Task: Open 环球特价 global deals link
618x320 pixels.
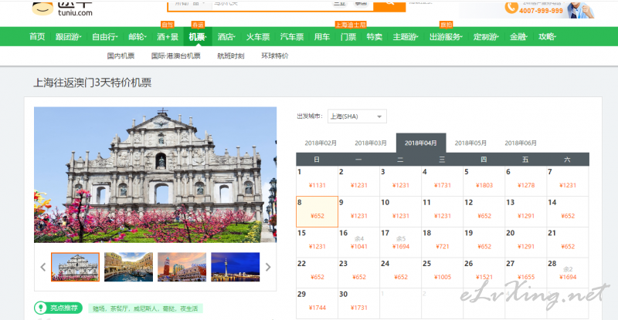Action: point(275,56)
